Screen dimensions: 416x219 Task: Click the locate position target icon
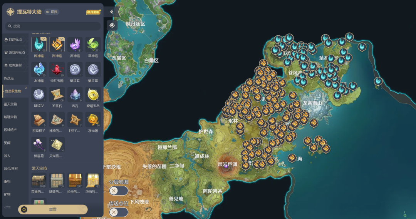[112, 25]
